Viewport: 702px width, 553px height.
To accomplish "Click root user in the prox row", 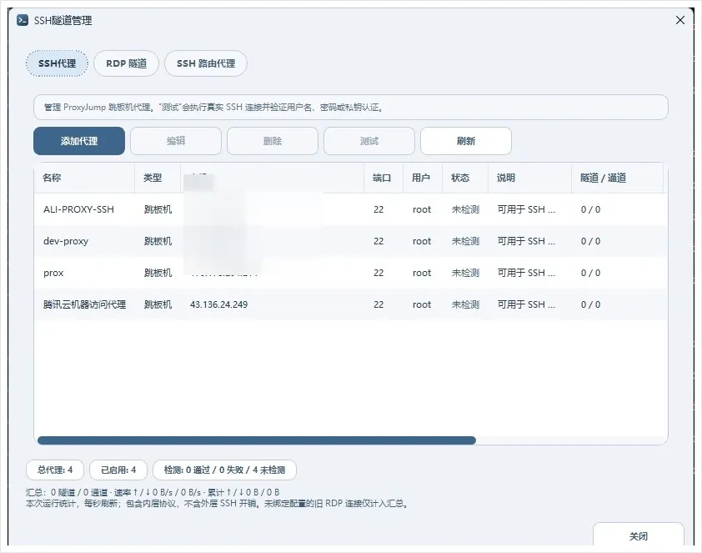I will (422, 273).
